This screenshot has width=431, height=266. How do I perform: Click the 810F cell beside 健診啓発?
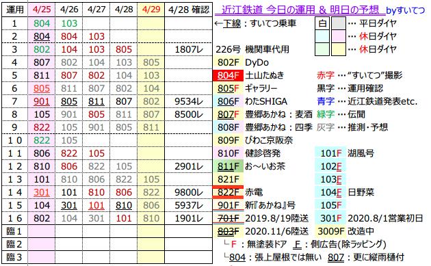(228, 153)
